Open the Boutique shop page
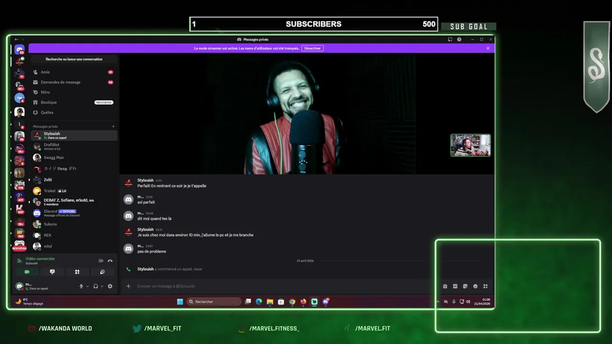 click(74, 102)
